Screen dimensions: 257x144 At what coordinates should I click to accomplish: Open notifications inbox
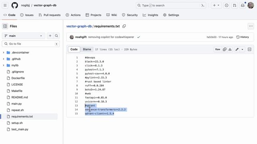(243, 5)
